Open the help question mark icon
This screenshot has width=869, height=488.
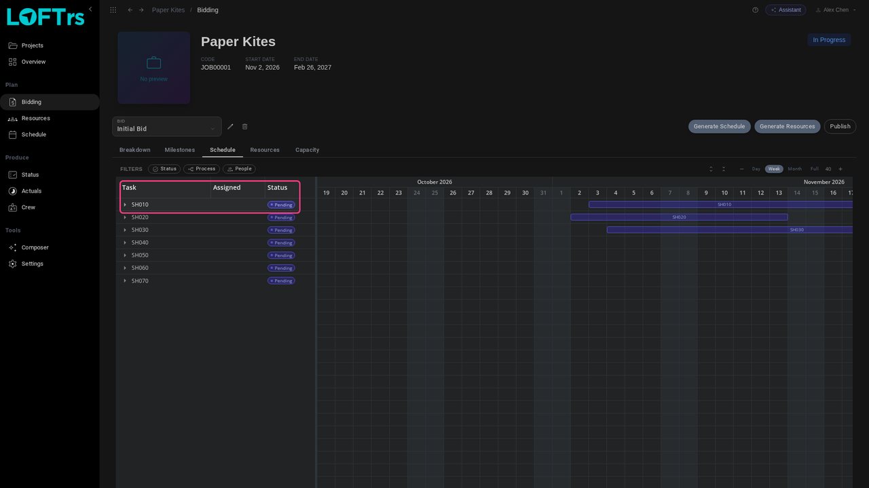coord(755,10)
